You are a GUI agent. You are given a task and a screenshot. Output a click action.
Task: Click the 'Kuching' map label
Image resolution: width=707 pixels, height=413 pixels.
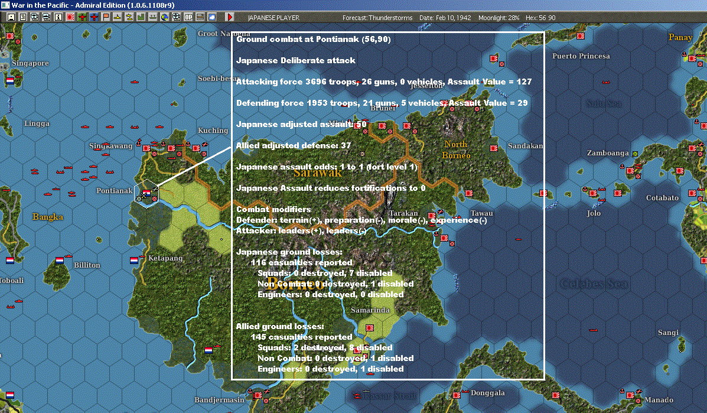pos(213,131)
